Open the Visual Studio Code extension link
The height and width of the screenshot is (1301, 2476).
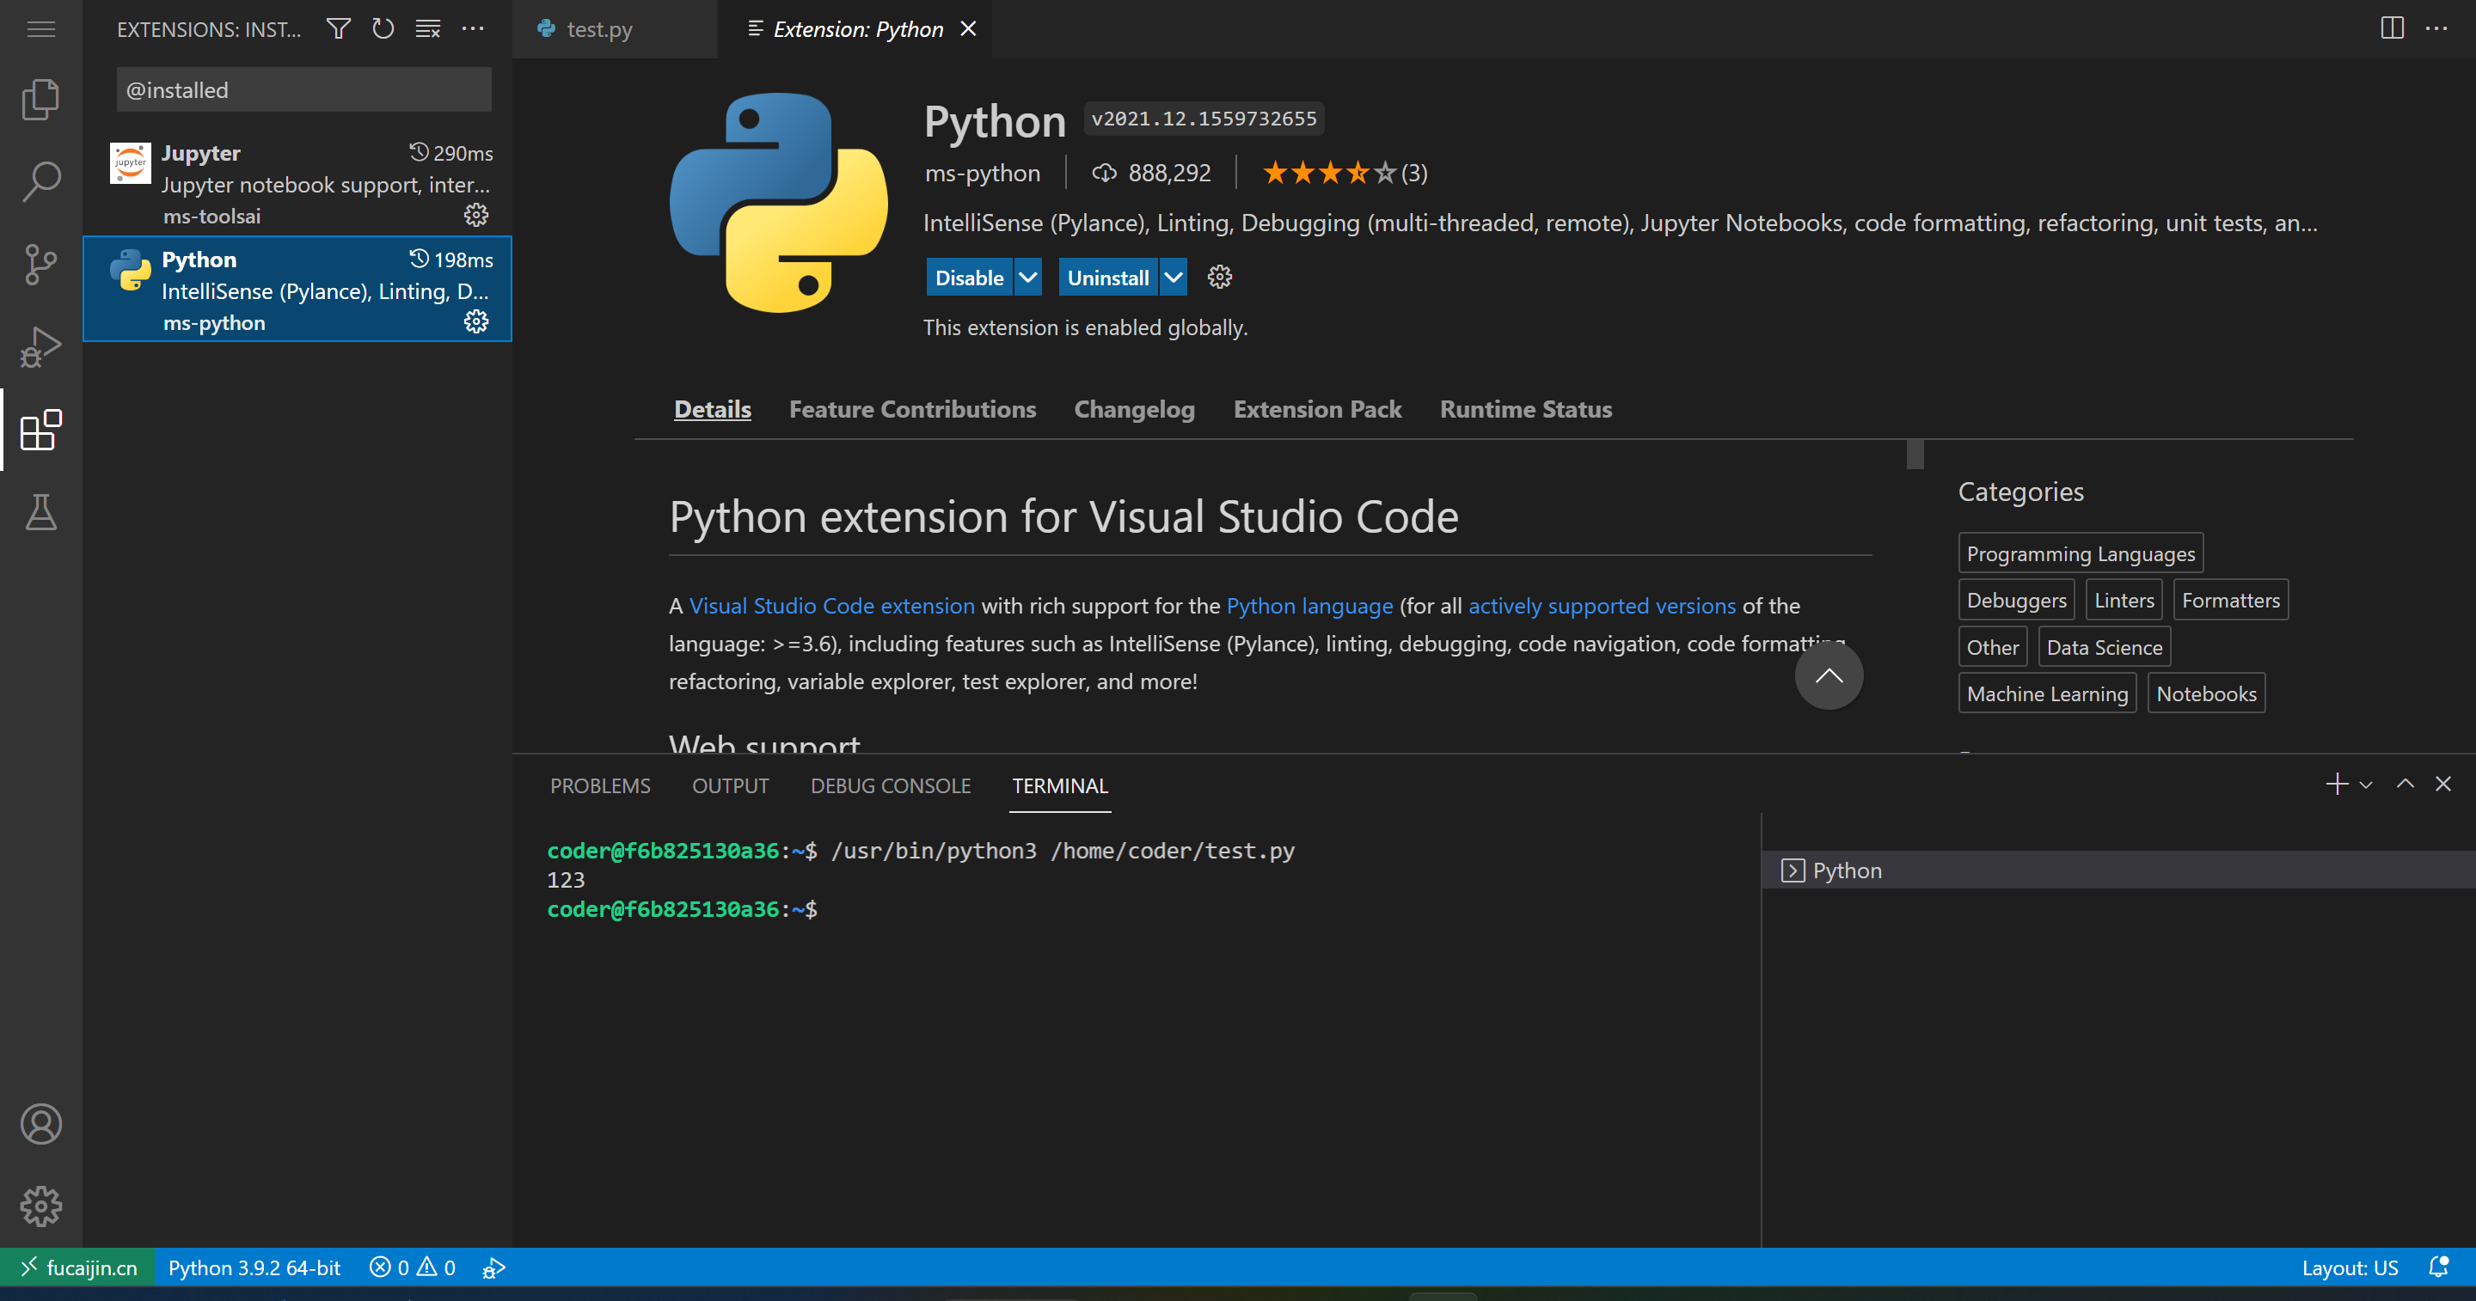coord(831,607)
